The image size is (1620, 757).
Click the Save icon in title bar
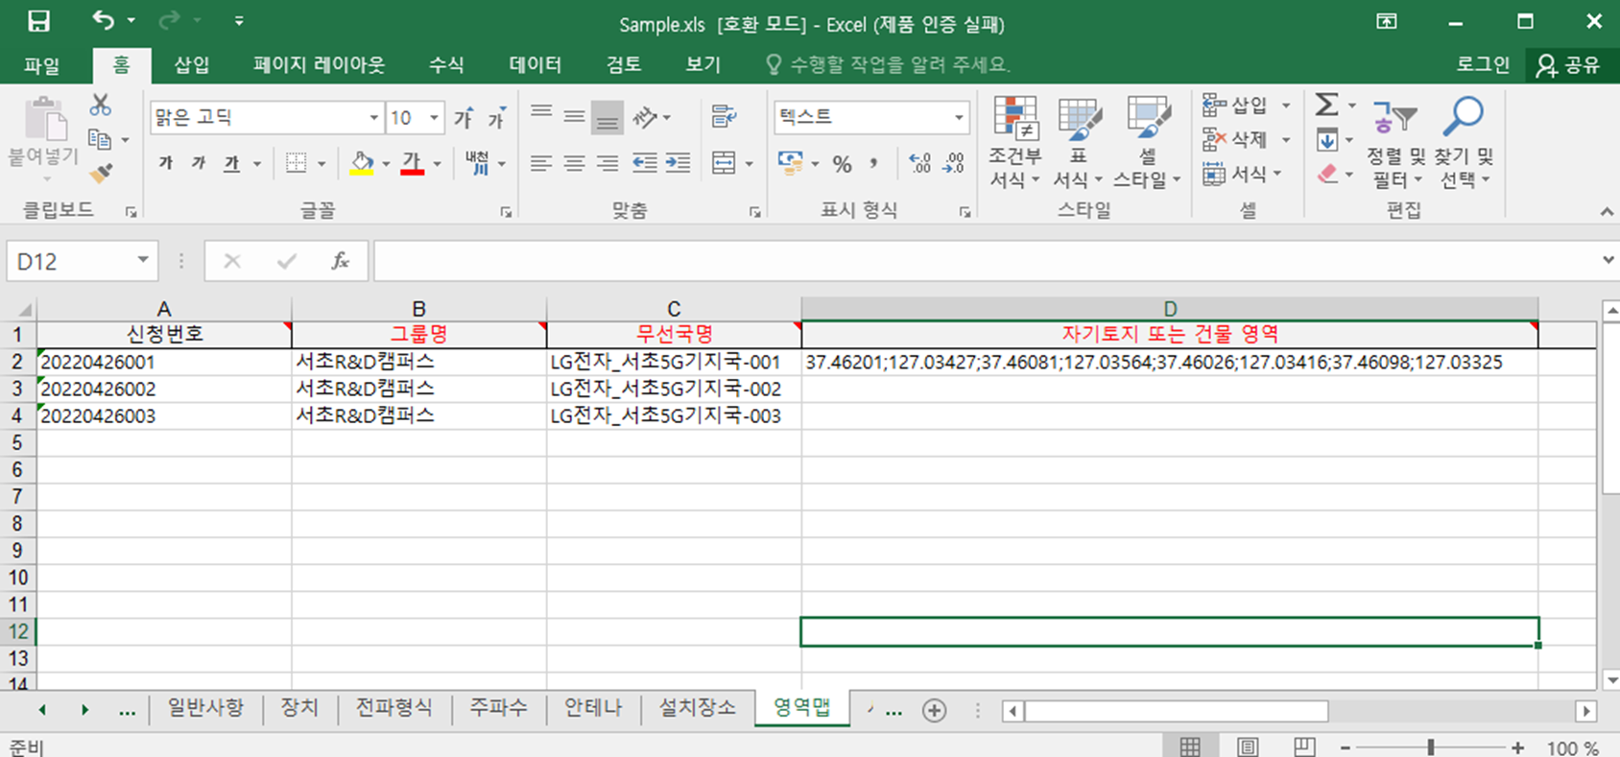click(38, 21)
